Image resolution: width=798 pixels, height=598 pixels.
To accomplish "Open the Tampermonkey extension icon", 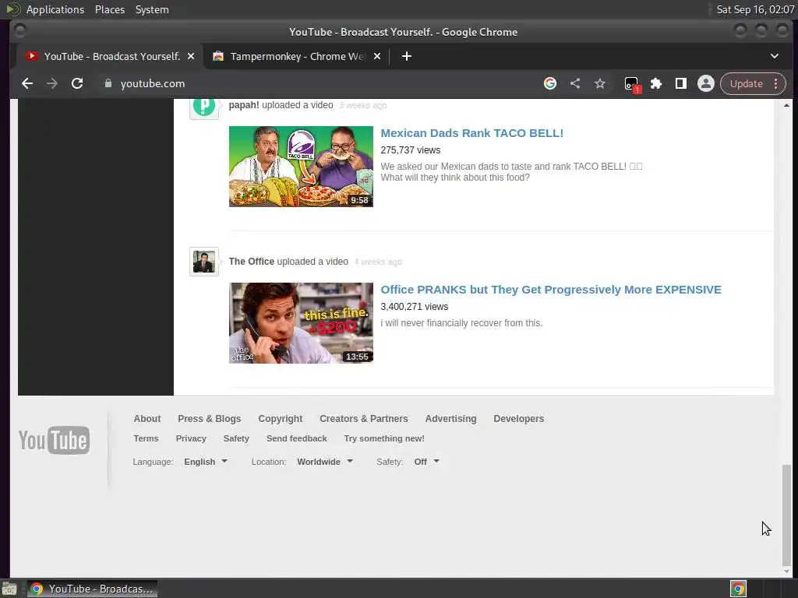I will click(x=631, y=84).
